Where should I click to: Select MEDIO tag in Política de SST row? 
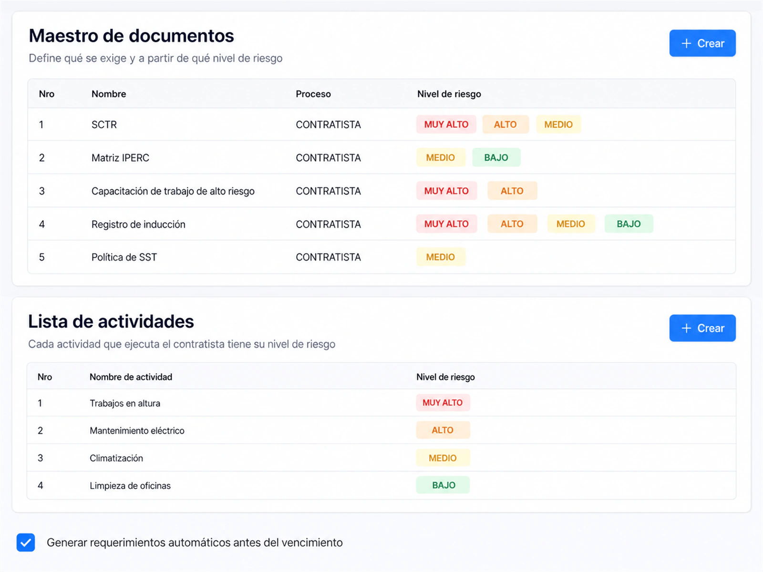(x=440, y=257)
